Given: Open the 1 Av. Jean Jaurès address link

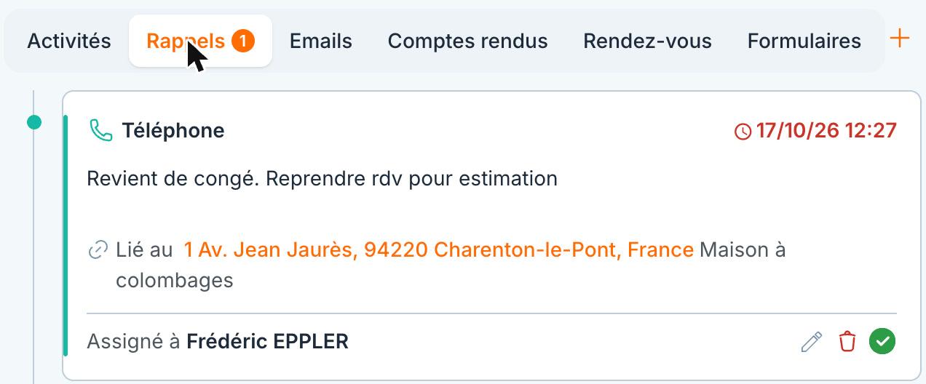Looking at the screenshot, I should click(438, 250).
